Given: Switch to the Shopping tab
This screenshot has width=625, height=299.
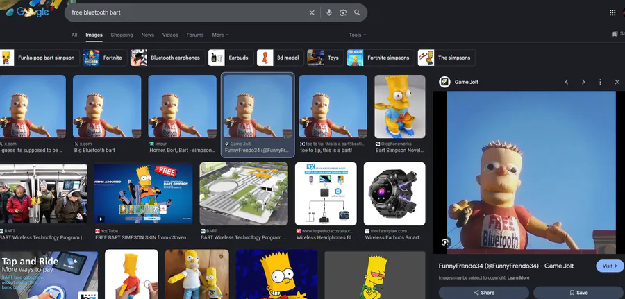Looking at the screenshot, I should (122, 35).
